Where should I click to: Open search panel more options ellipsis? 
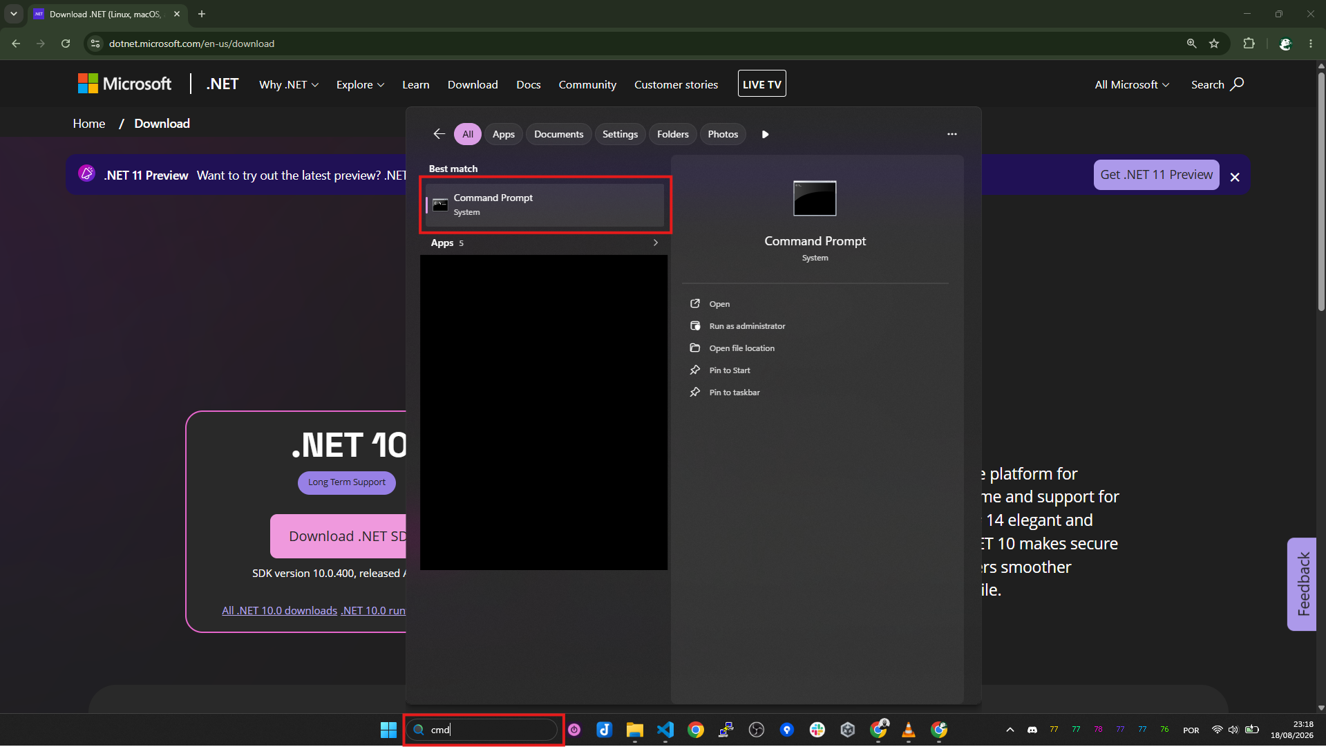pos(951,134)
